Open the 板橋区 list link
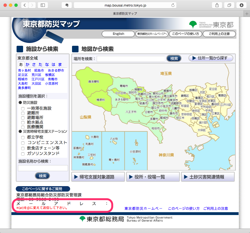The height and width of the screenshot is (233, 250). coord(50,75)
